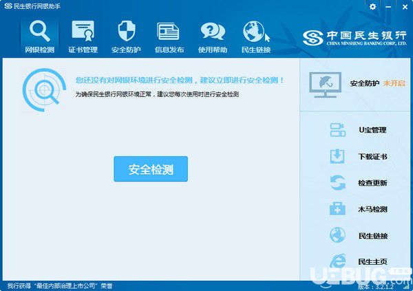Click the monitor umbrella 安全防护 icon

coord(326,85)
